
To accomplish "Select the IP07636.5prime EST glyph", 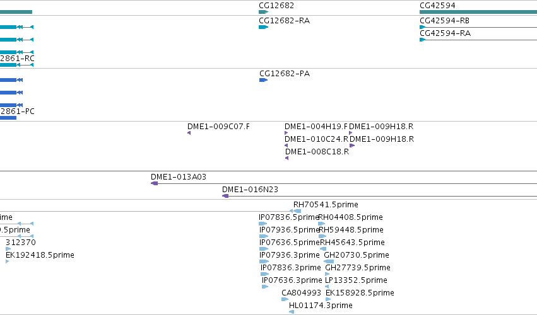I will coord(264,249).
